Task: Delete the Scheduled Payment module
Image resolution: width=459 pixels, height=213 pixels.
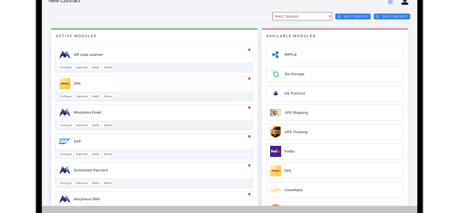Action: [108, 183]
